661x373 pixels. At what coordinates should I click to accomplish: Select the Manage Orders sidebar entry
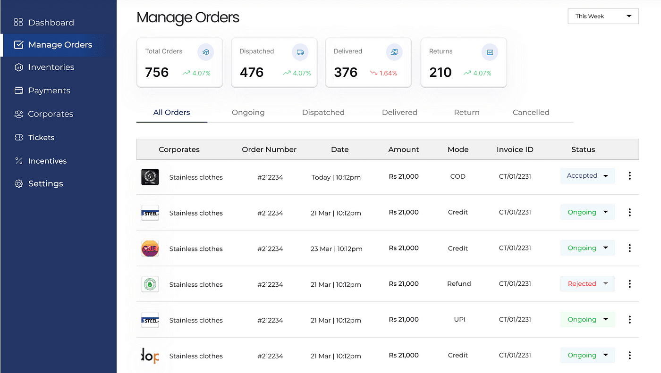(x=60, y=44)
